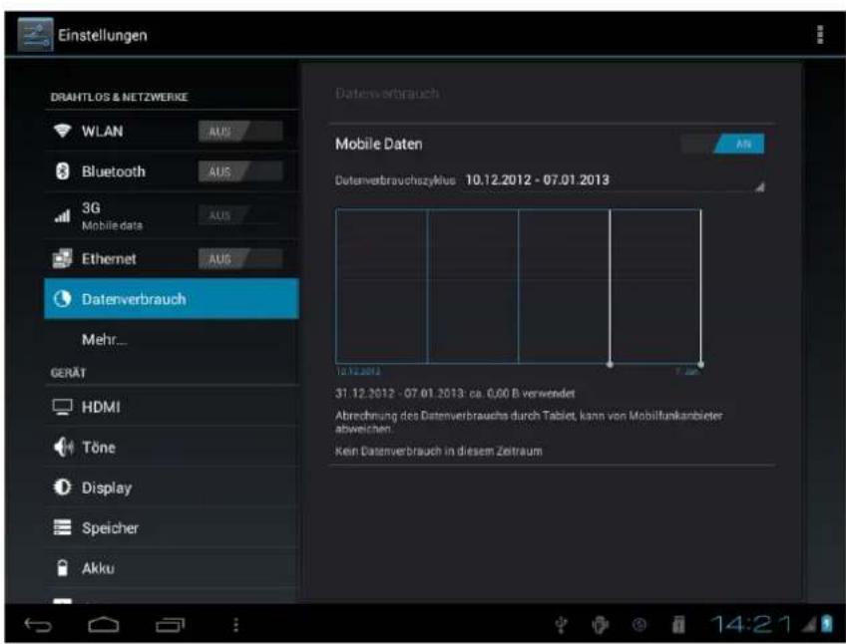846x644 pixels.
Task: Click the mobile signal indicator in the status bar
Action: click(810, 624)
